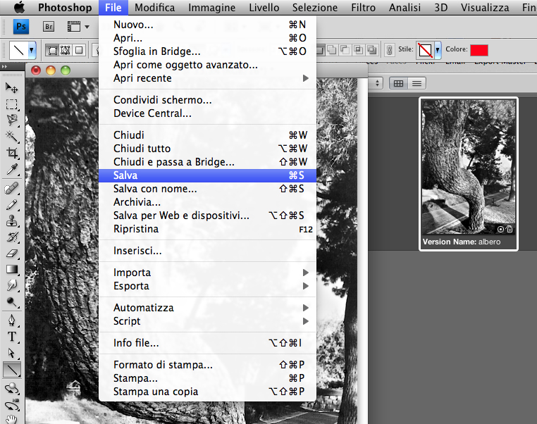Click the popup stepper beside grid view

tap(378, 83)
